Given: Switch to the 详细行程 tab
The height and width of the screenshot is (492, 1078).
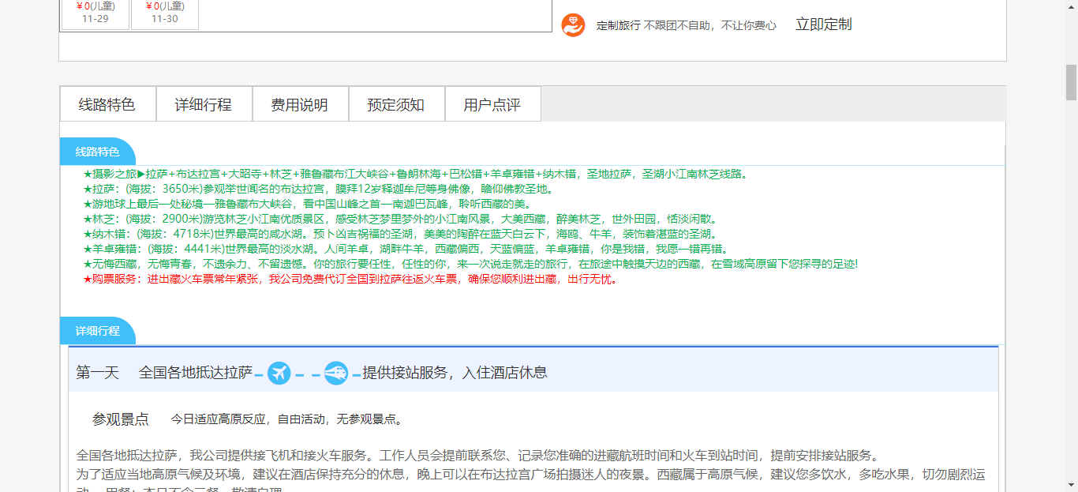Looking at the screenshot, I should click(x=204, y=105).
